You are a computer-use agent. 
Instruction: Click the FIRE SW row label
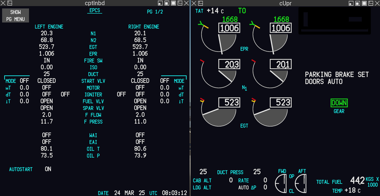[93, 61]
